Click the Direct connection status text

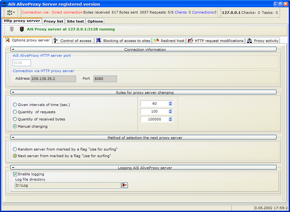click(x=67, y=12)
